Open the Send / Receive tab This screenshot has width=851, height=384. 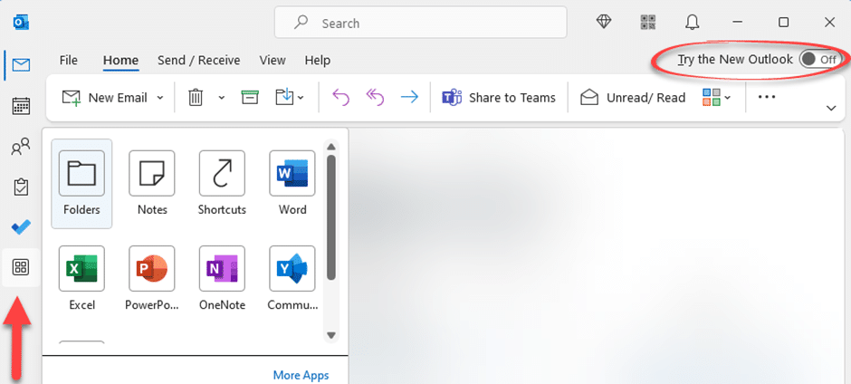(198, 61)
